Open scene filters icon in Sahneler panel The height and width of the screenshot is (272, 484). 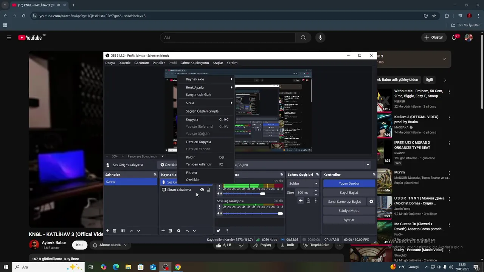pos(123,231)
